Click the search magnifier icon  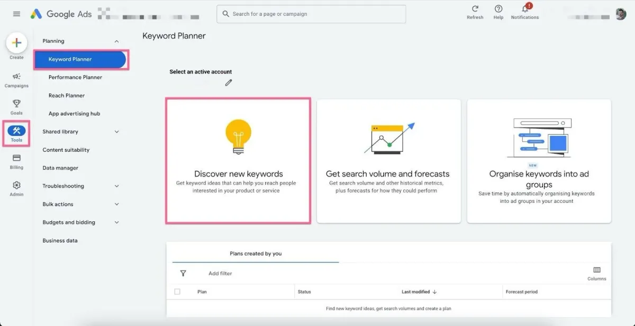(x=226, y=14)
